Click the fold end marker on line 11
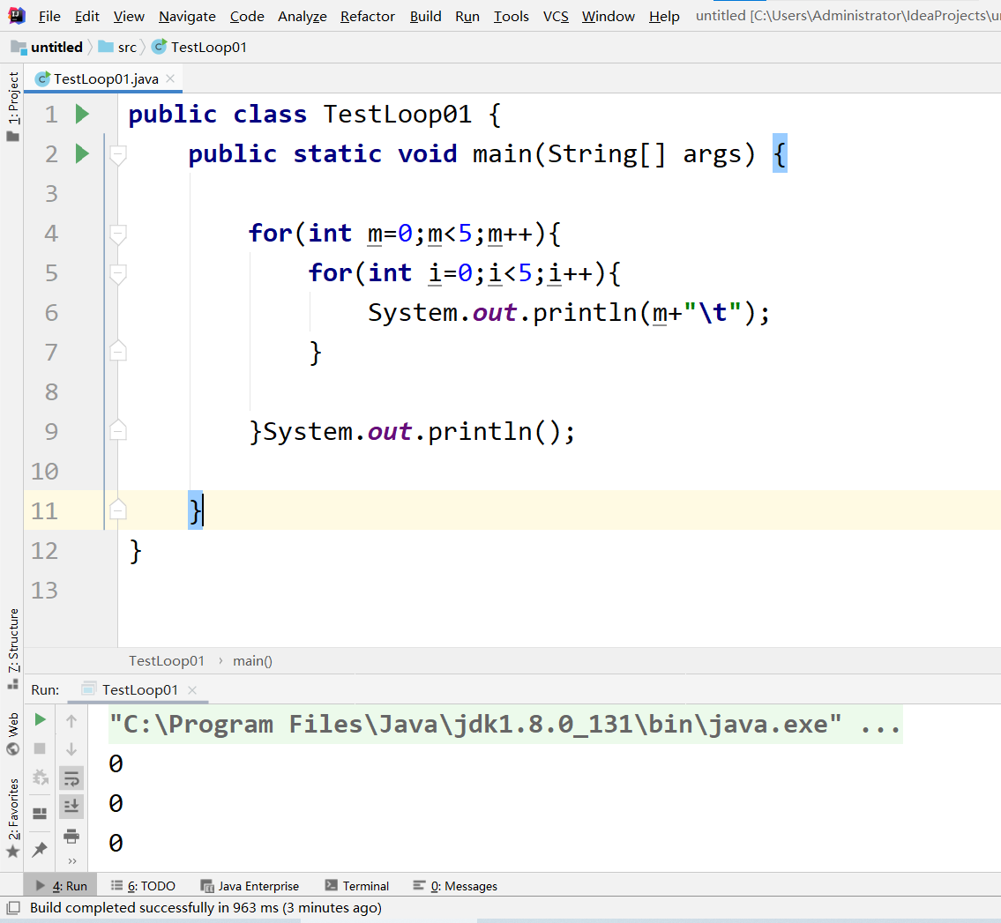The image size is (1001, 923). click(118, 510)
